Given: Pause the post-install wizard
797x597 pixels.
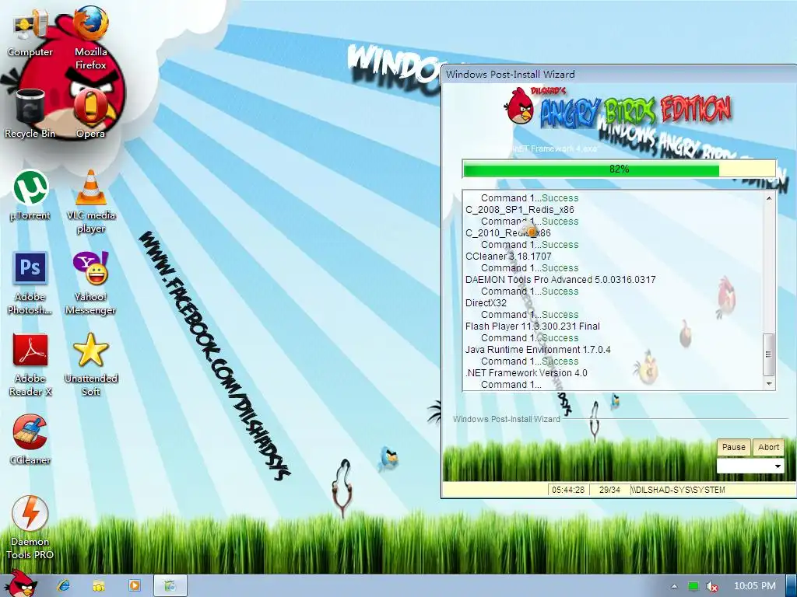Looking at the screenshot, I should [x=733, y=447].
